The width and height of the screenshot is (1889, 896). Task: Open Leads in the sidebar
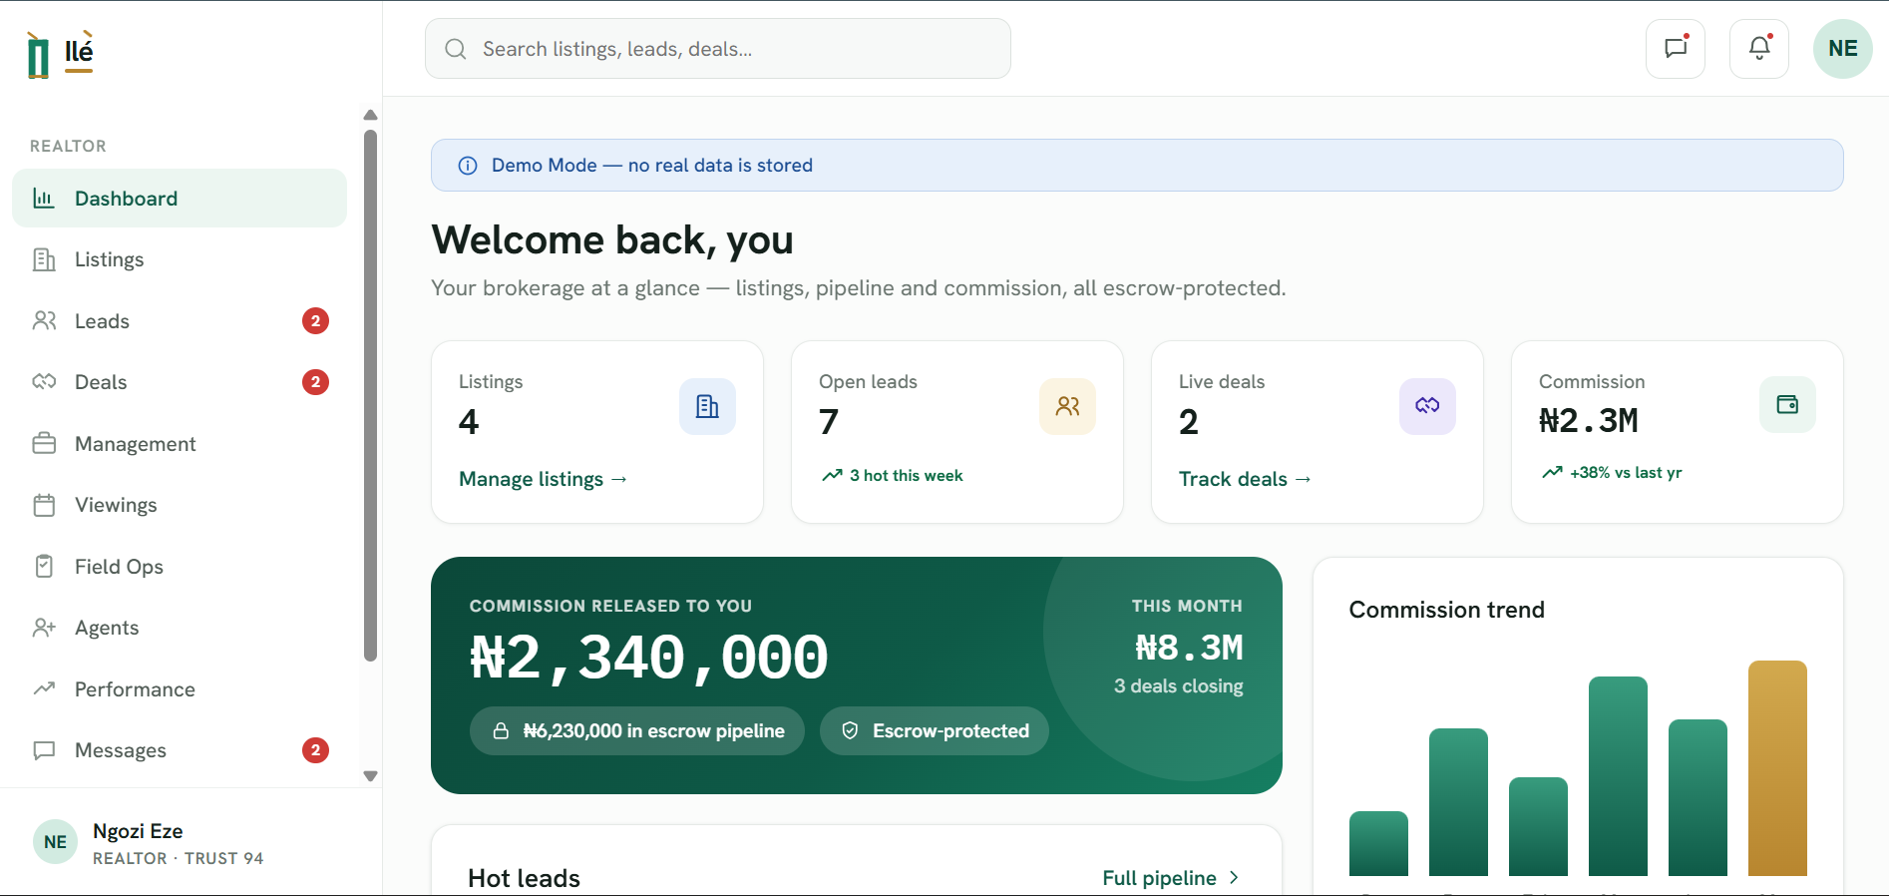click(180, 321)
